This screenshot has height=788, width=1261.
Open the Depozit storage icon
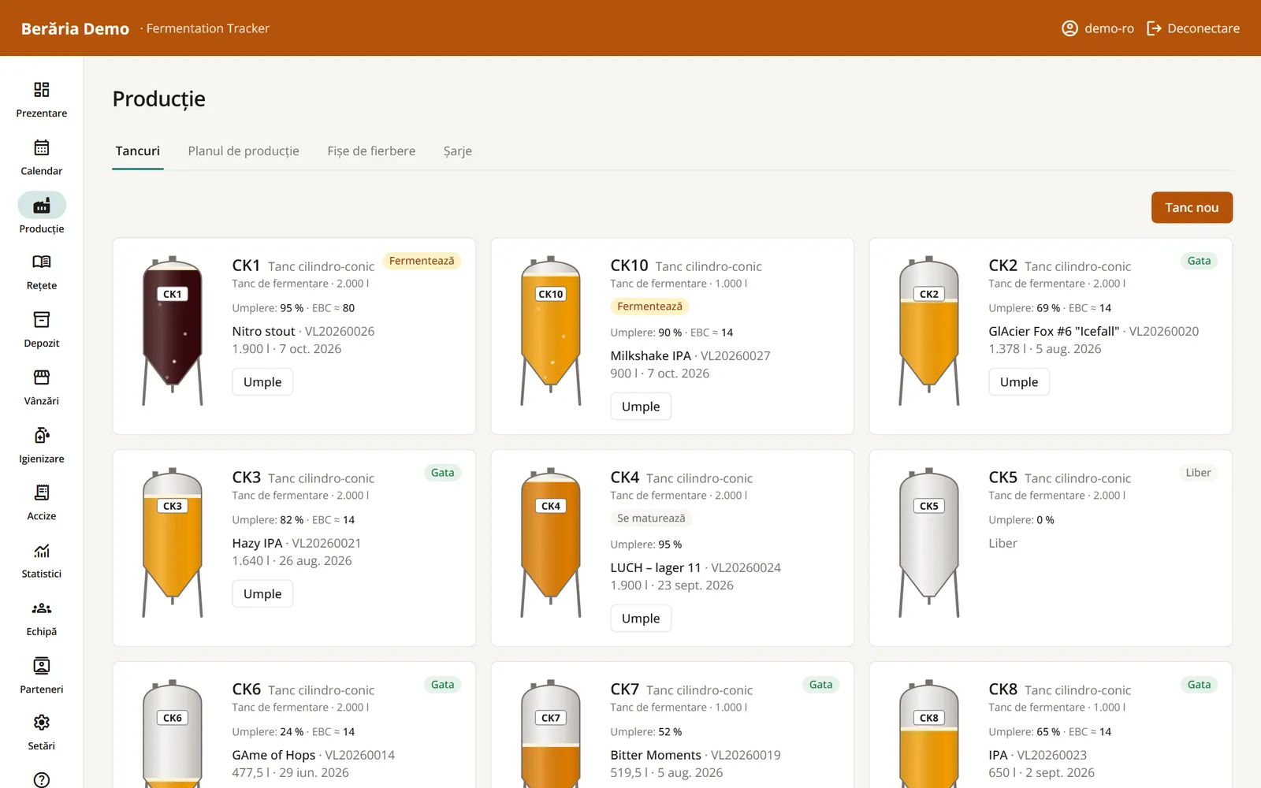(42, 319)
